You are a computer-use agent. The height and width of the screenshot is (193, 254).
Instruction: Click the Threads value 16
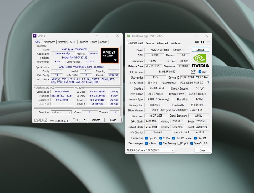(x=115, y=112)
